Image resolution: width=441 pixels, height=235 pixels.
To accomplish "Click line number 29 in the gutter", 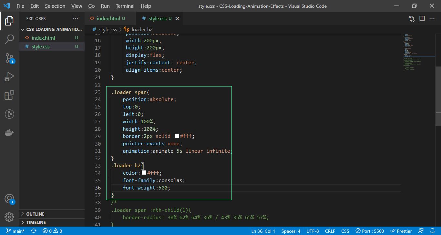I will coord(98,136).
